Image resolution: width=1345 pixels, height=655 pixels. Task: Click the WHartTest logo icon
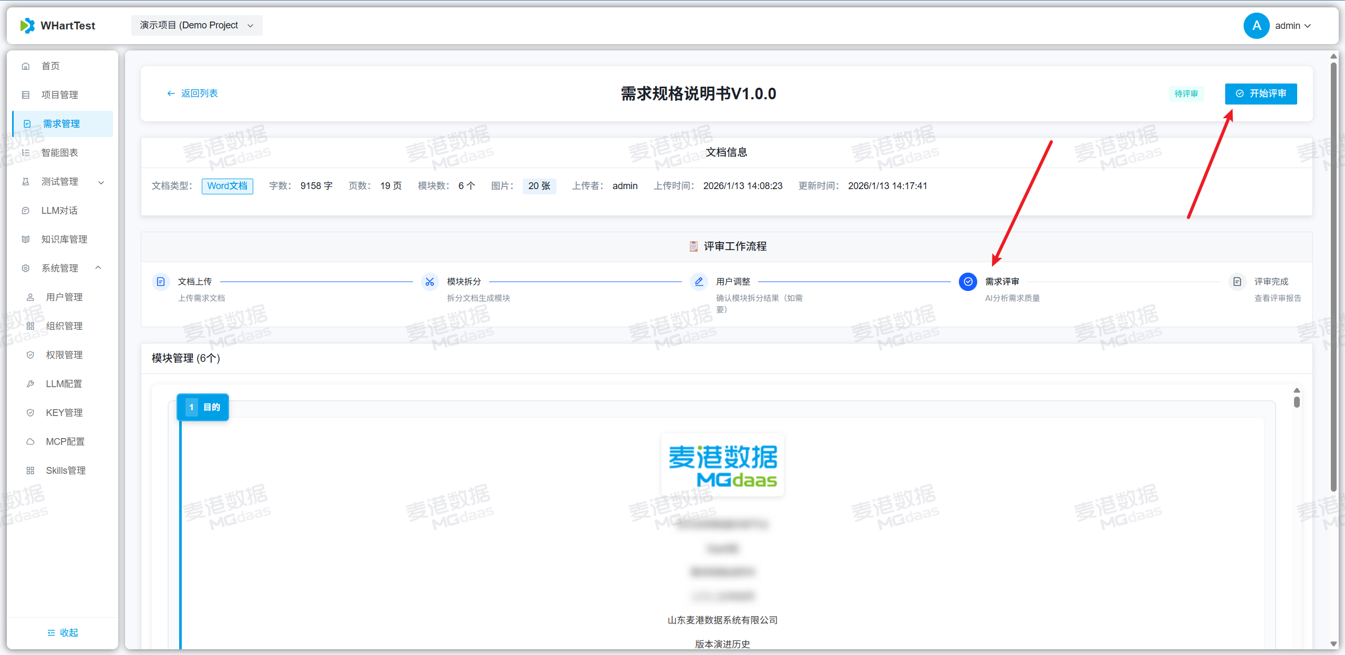27,25
